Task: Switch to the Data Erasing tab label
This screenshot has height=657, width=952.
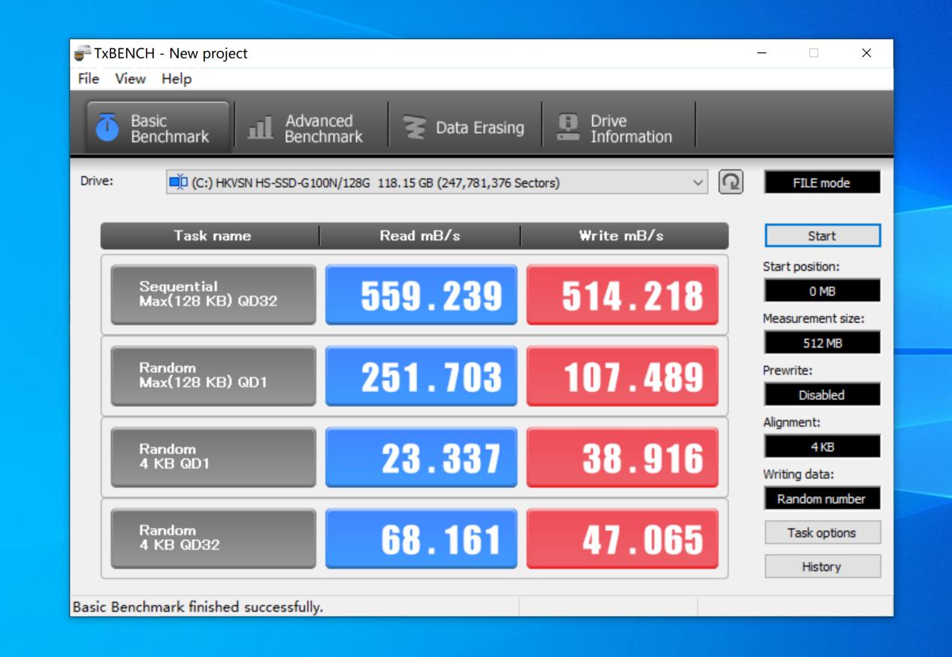Action: [480, 128]
